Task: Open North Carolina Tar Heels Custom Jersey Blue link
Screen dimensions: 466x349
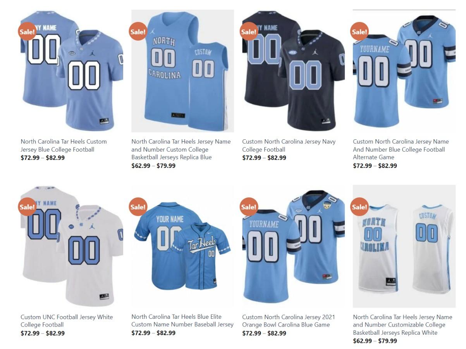Action: click(x=64, y=145)
